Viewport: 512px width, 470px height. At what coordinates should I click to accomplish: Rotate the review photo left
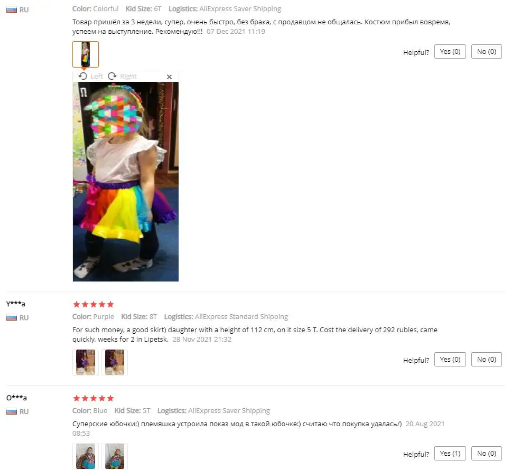tap(91, 77)
